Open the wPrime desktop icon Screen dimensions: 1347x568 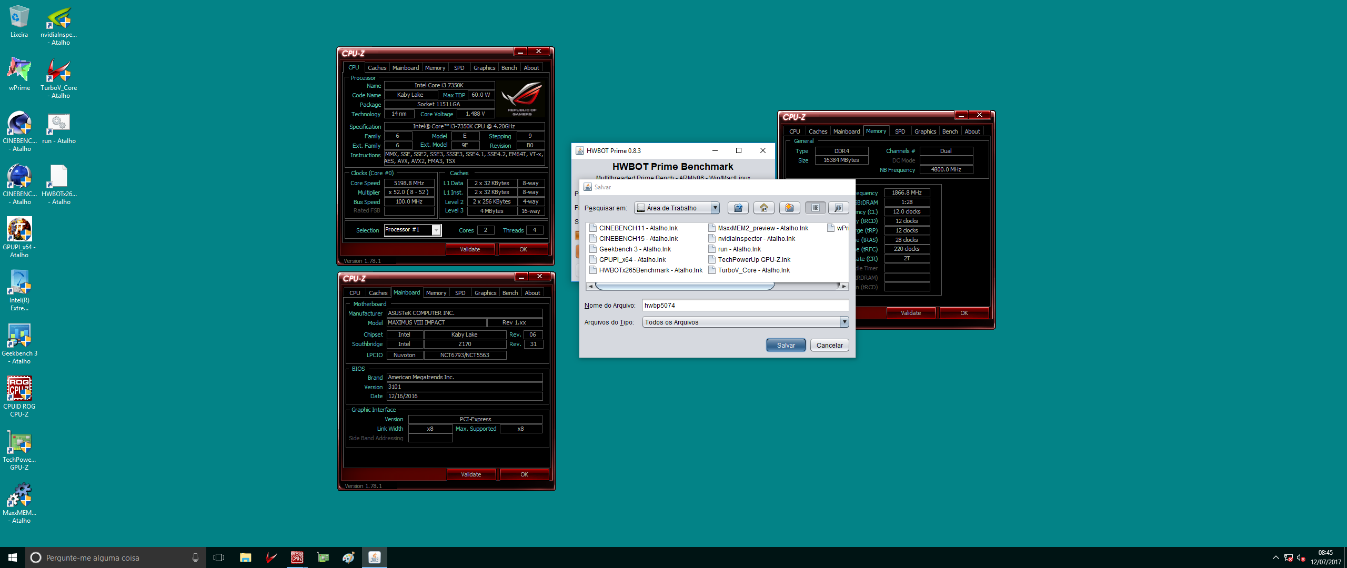click(x=19, y=74)
